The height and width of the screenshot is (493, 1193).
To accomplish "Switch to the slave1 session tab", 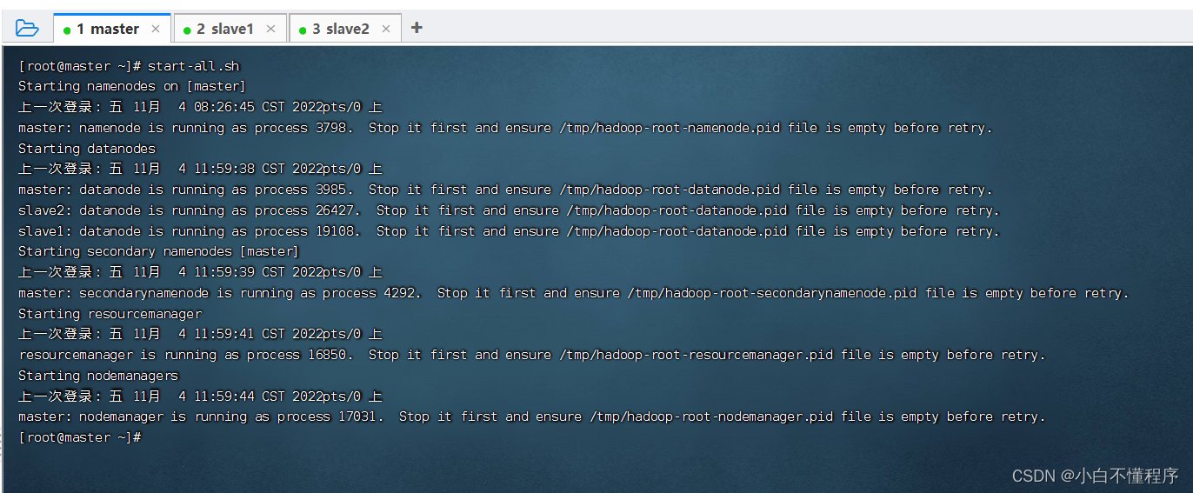I will pos(230,29).
